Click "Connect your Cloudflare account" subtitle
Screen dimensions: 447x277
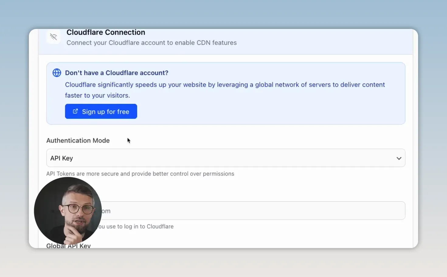[x=151, y=43]
